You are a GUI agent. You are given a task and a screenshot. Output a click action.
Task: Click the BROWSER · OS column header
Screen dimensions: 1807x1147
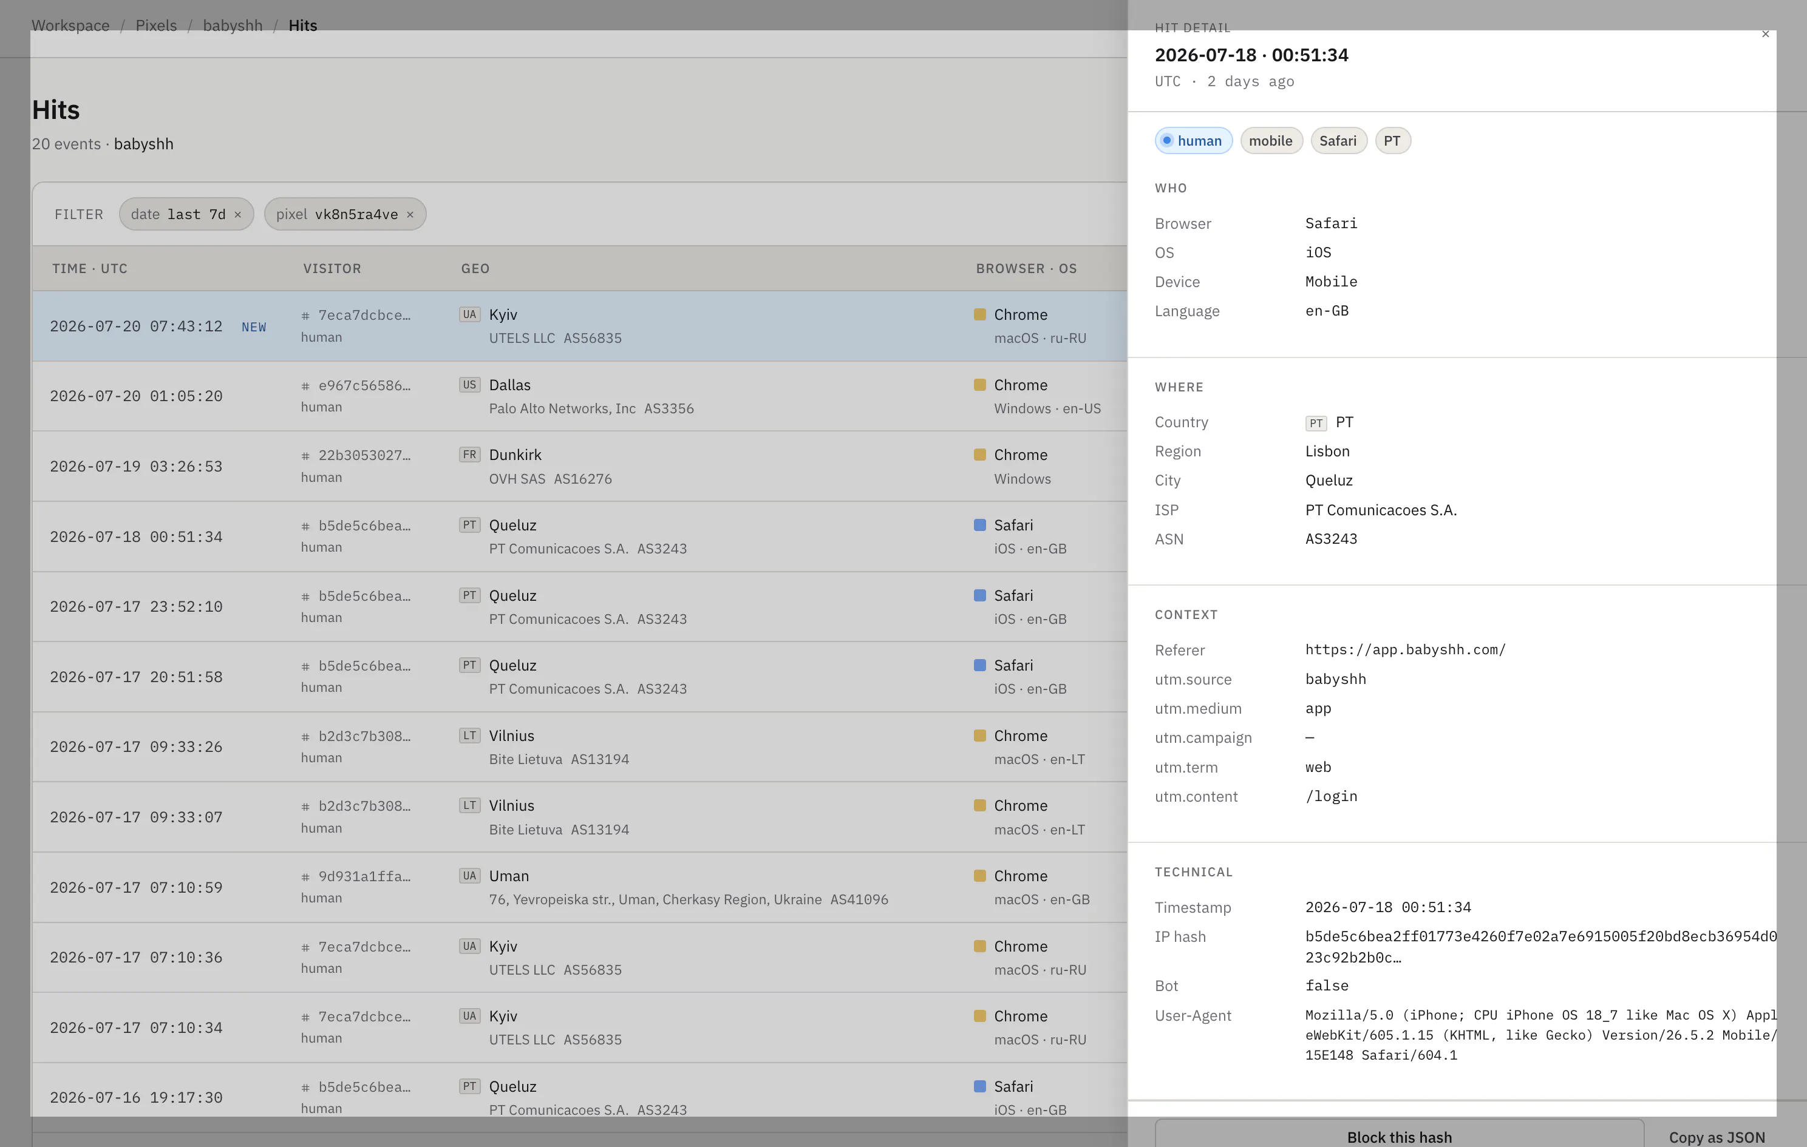click(x=1026, y=269)
